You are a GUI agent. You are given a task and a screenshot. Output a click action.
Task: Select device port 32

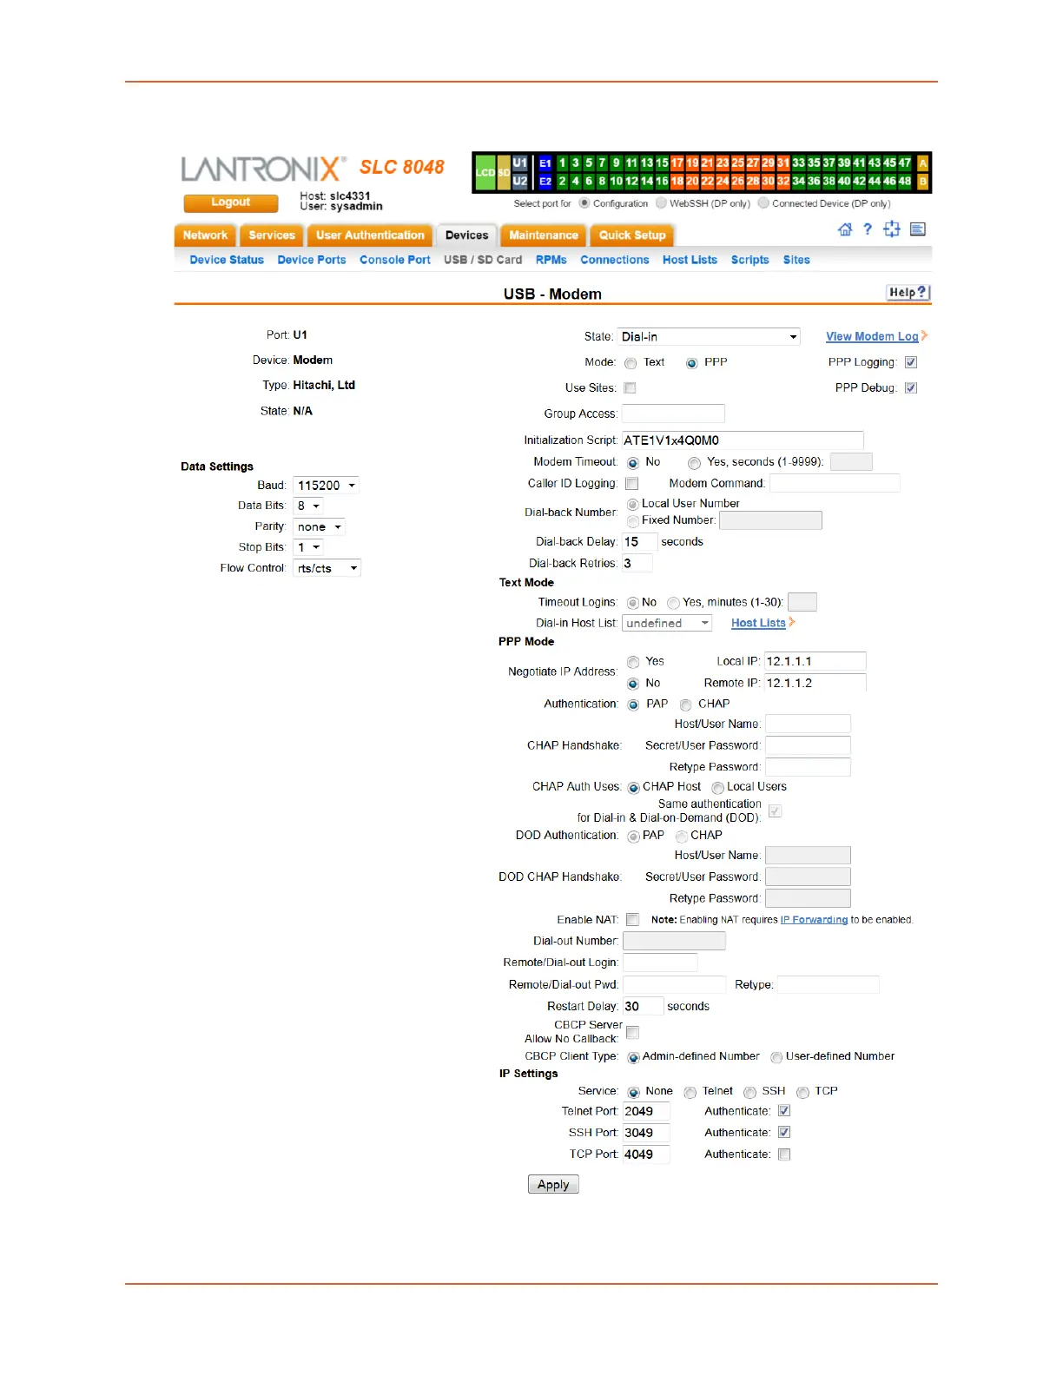coord(783,181)
